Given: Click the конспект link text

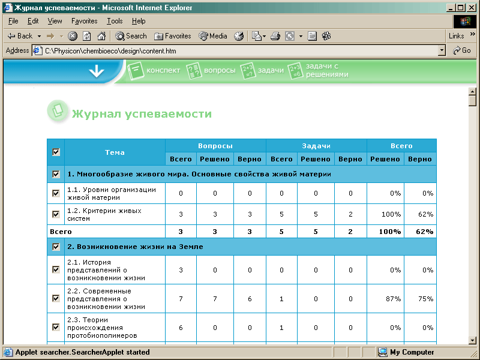Looking at the screenshot, I should point(163,70).
